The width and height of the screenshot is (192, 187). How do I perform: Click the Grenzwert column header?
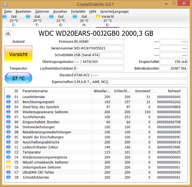point(142,91)
